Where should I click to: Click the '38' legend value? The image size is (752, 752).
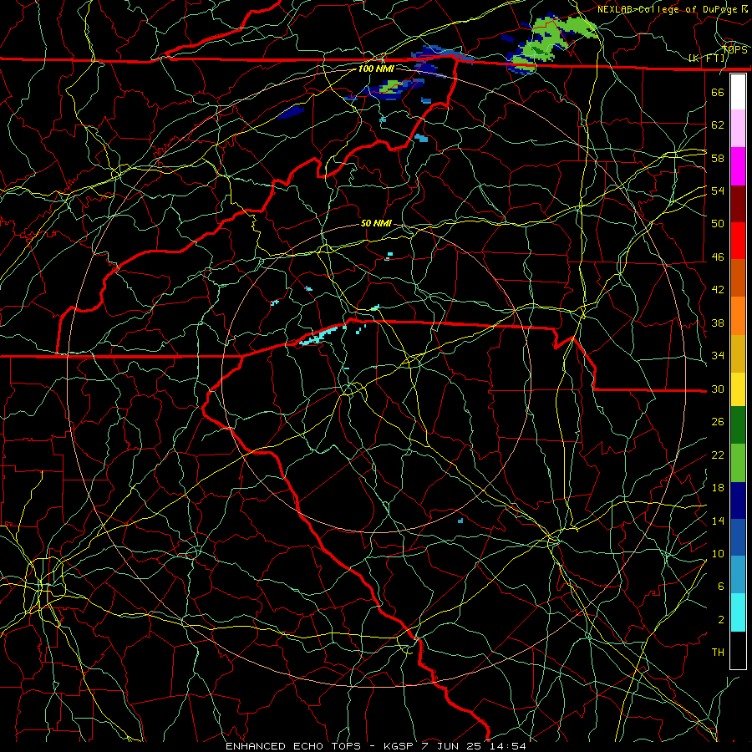718,323
